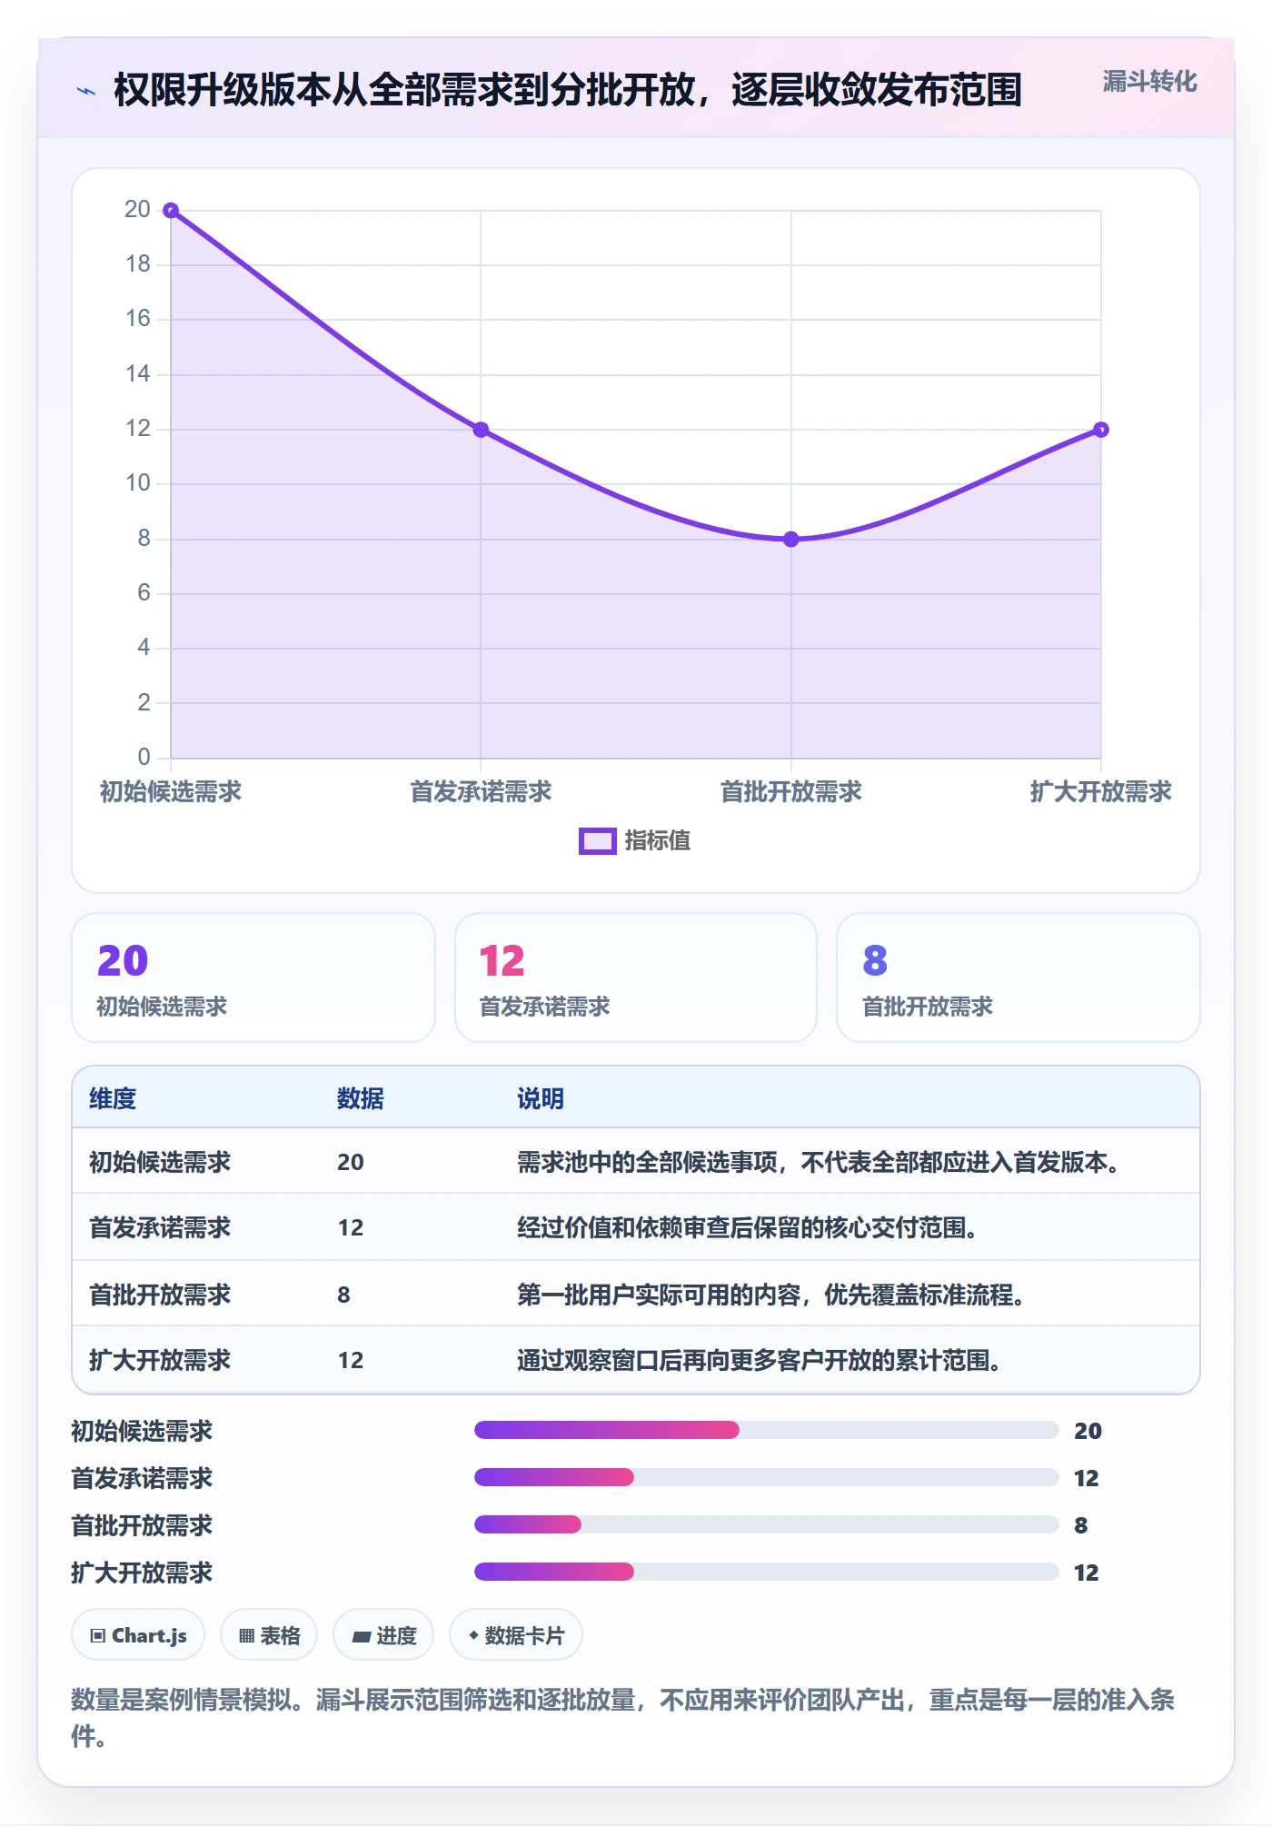Click the 首批开放需求 x-axis label
The image size is (1272, 1826).
[790, 791]
